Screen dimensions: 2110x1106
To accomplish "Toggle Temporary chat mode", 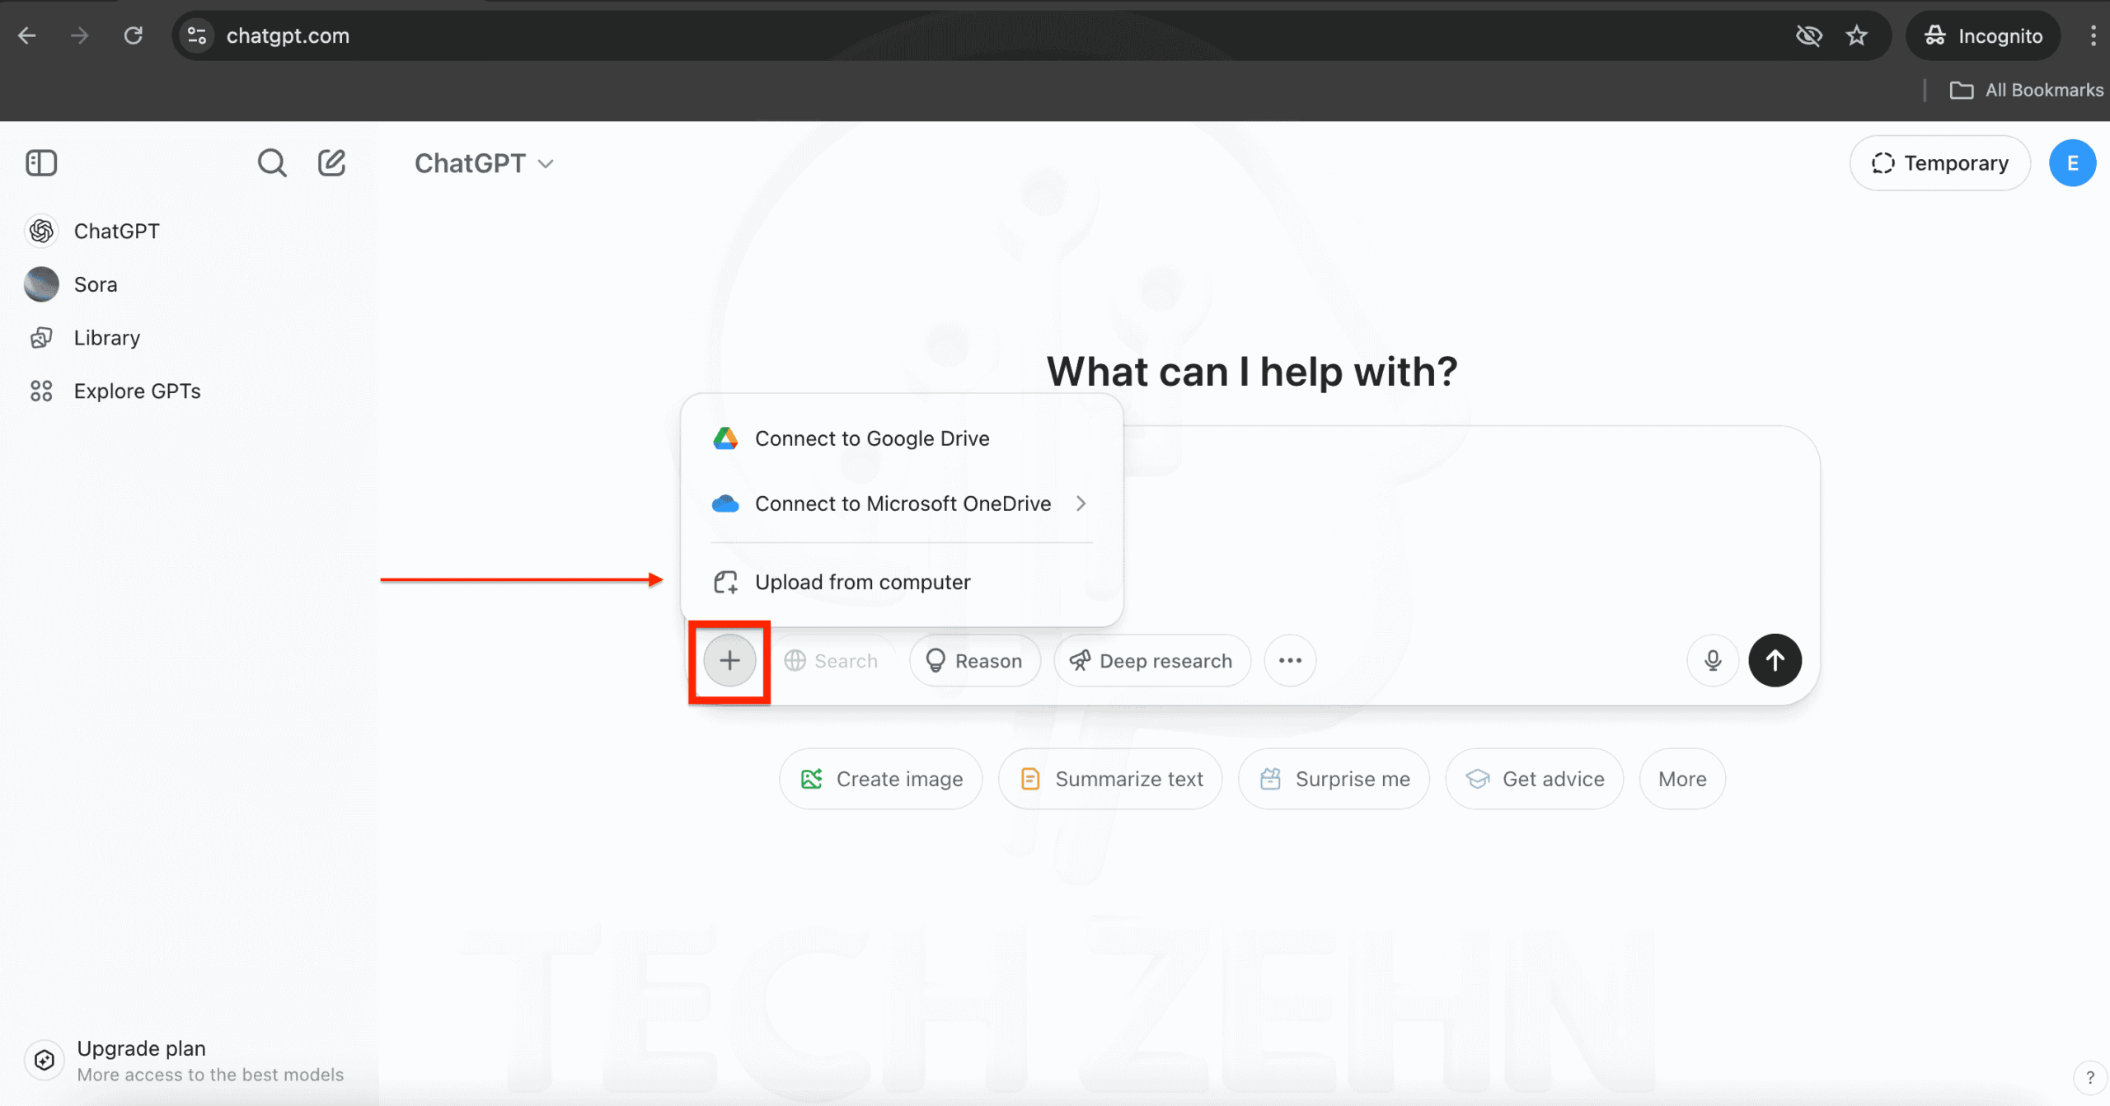I will pos(1939,163).
